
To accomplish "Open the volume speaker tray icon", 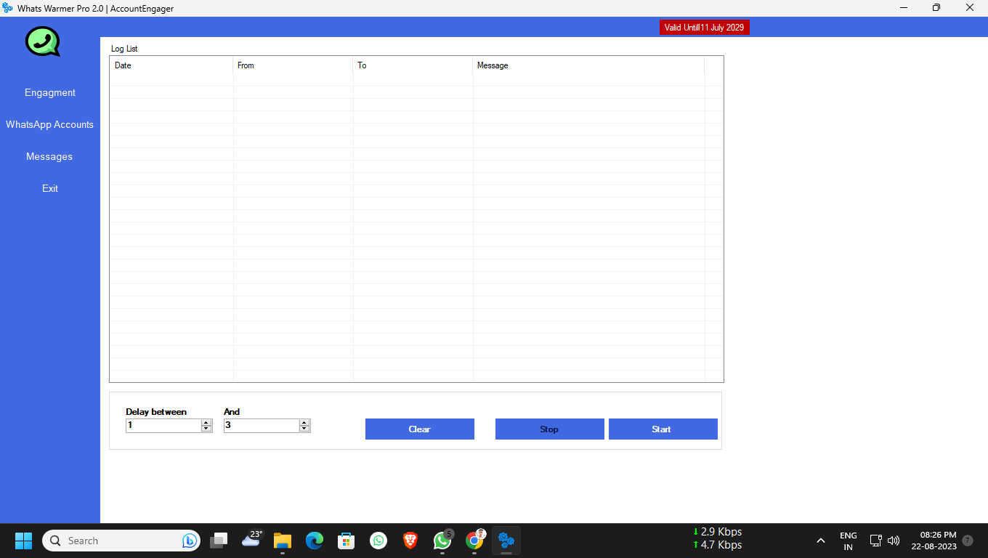I will pos(894,541).
